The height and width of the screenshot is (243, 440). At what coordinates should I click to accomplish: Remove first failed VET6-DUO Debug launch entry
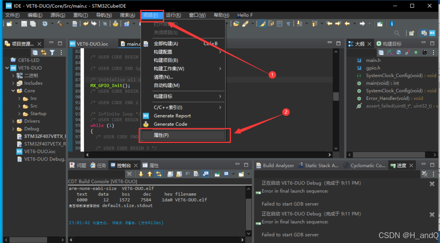tap(432, 184)
